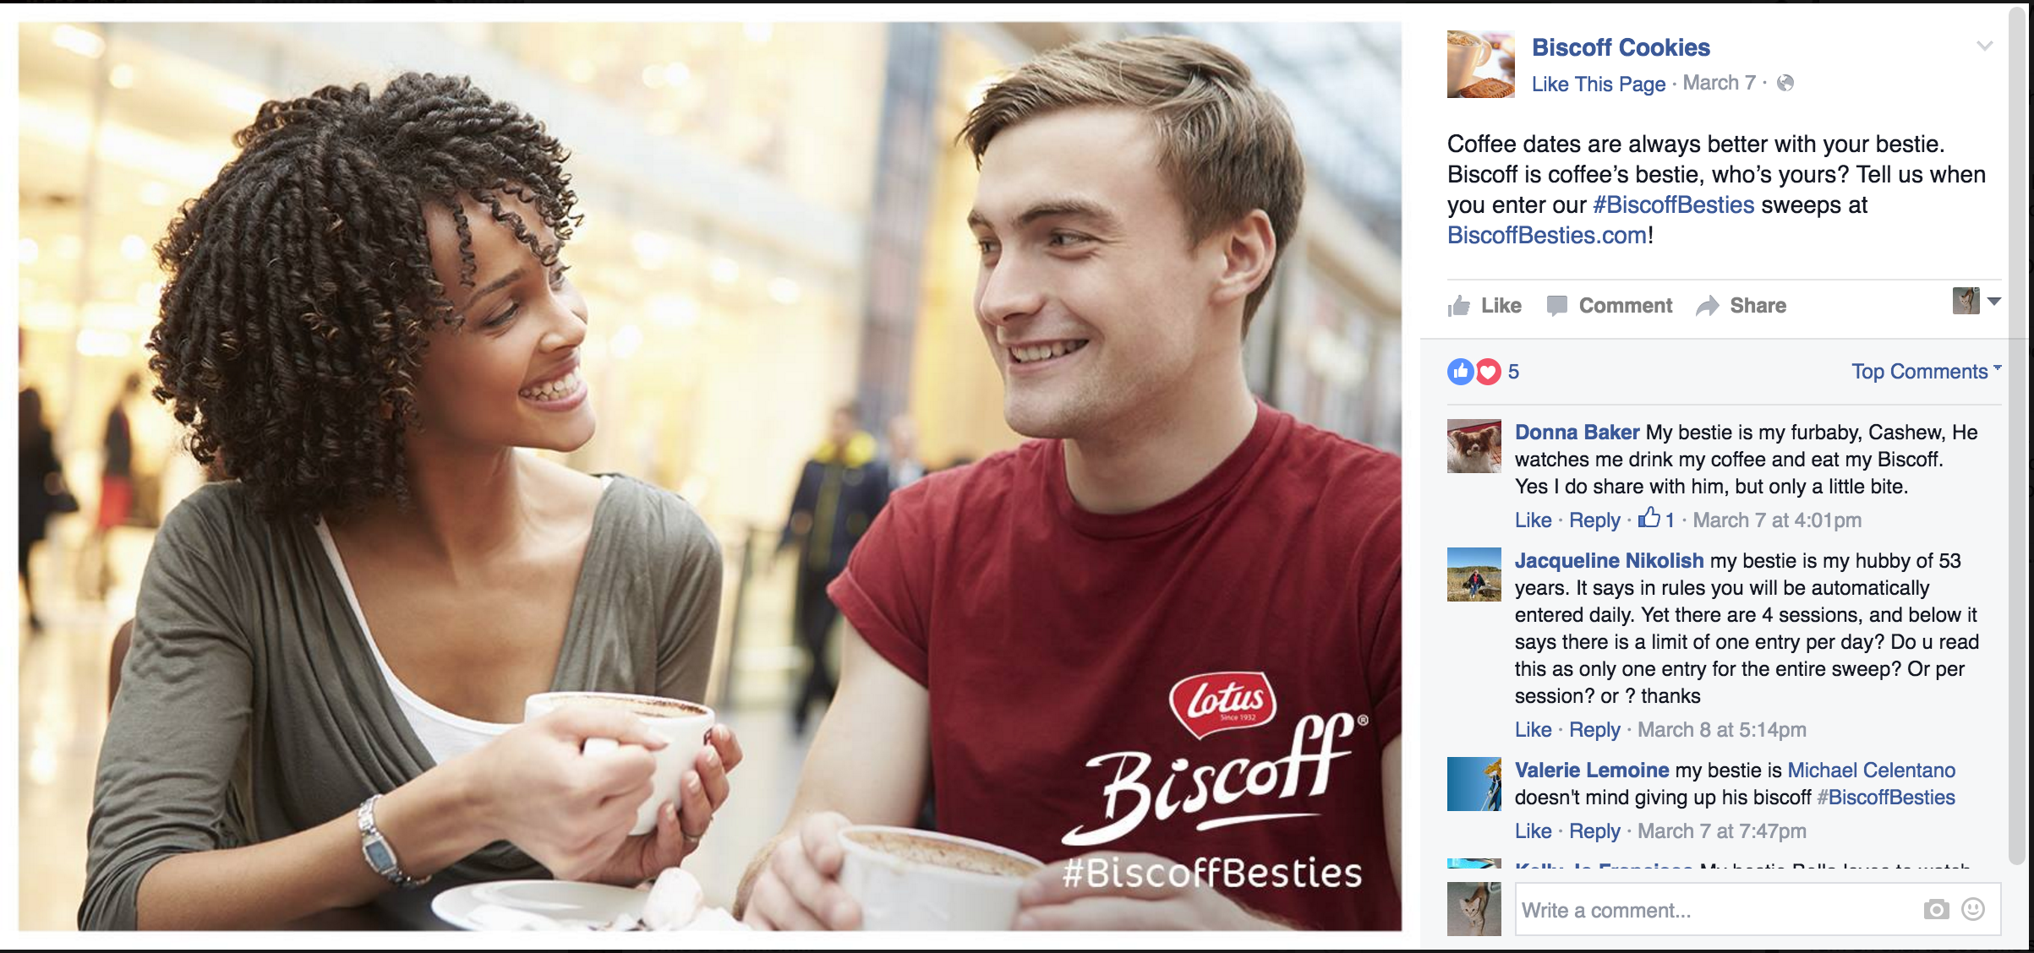Click the Like This Page link

click(1599, 84)
